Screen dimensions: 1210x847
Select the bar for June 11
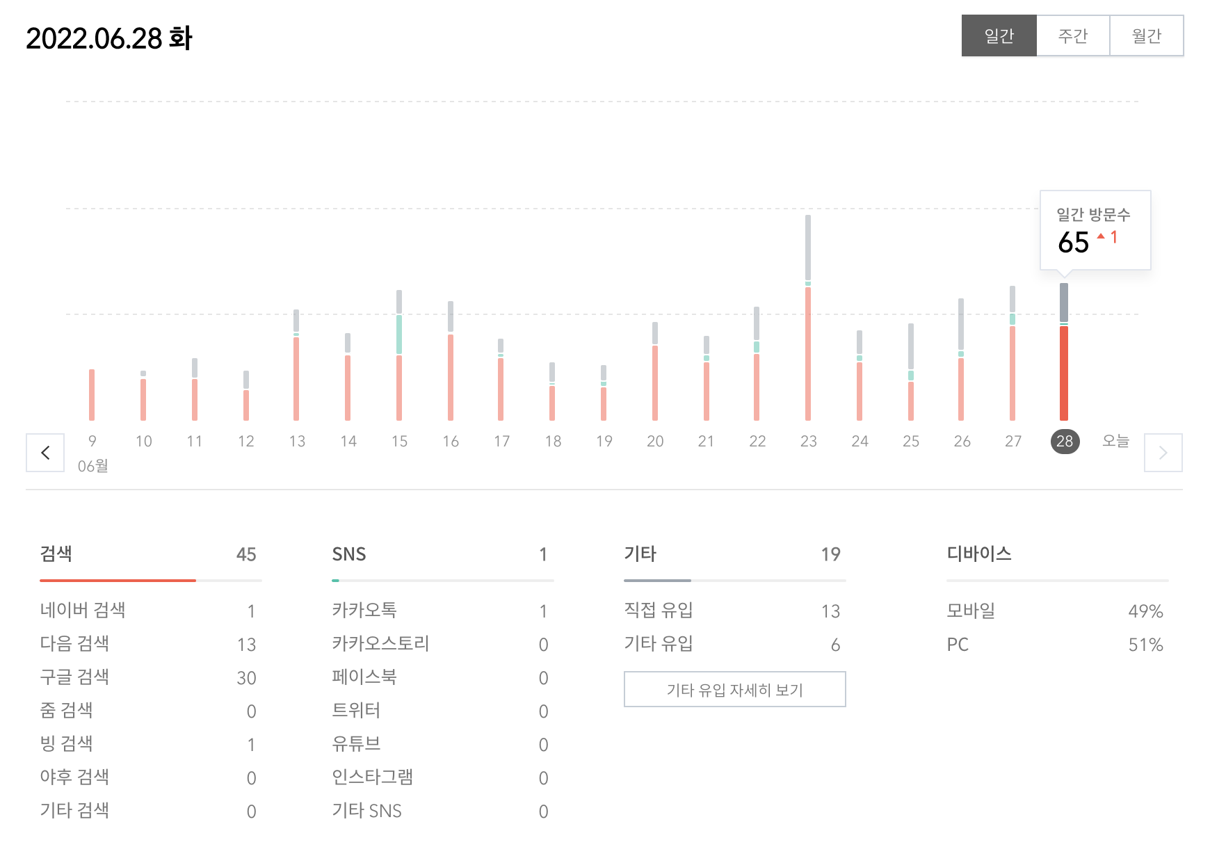(195, 389)
